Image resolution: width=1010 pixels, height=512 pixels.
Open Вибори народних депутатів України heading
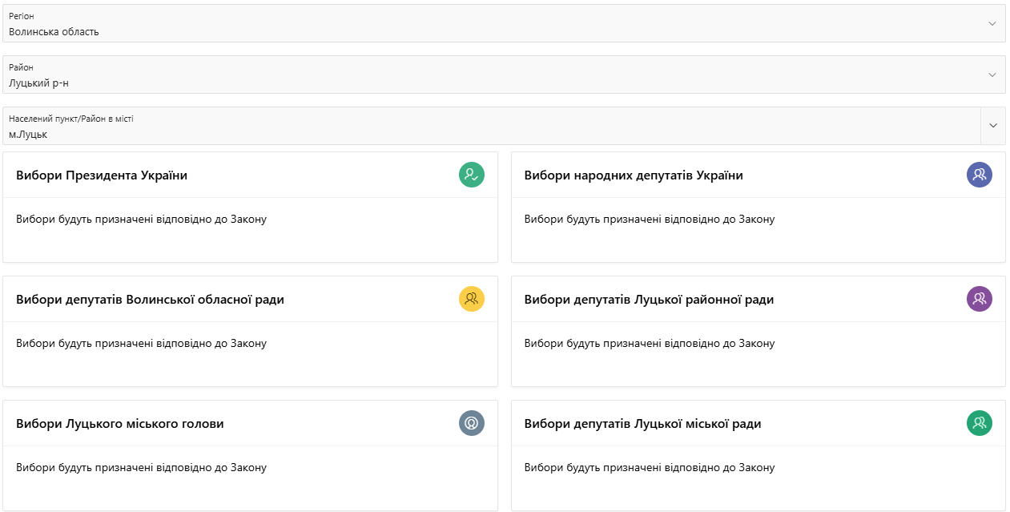[x=633, y=175]
